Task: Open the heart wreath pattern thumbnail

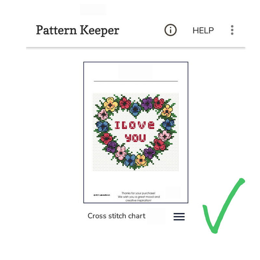Action: coord(136,132)
